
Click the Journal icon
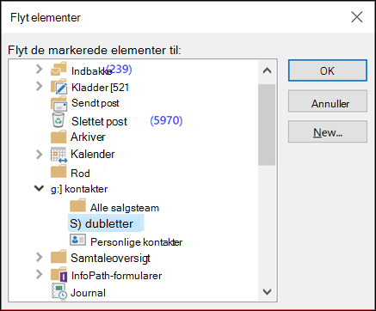coord(59,291)
